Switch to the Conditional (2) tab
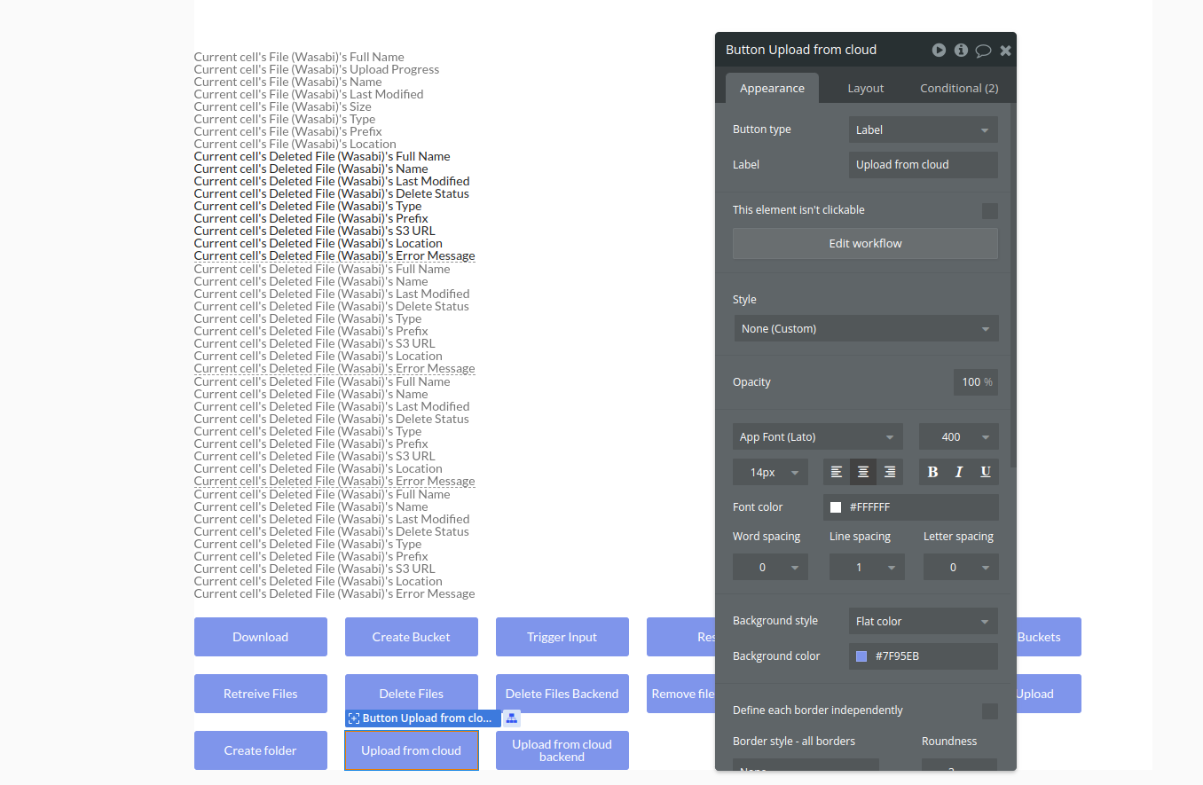This screenshot has width=1203, height=785. (959, 88)
